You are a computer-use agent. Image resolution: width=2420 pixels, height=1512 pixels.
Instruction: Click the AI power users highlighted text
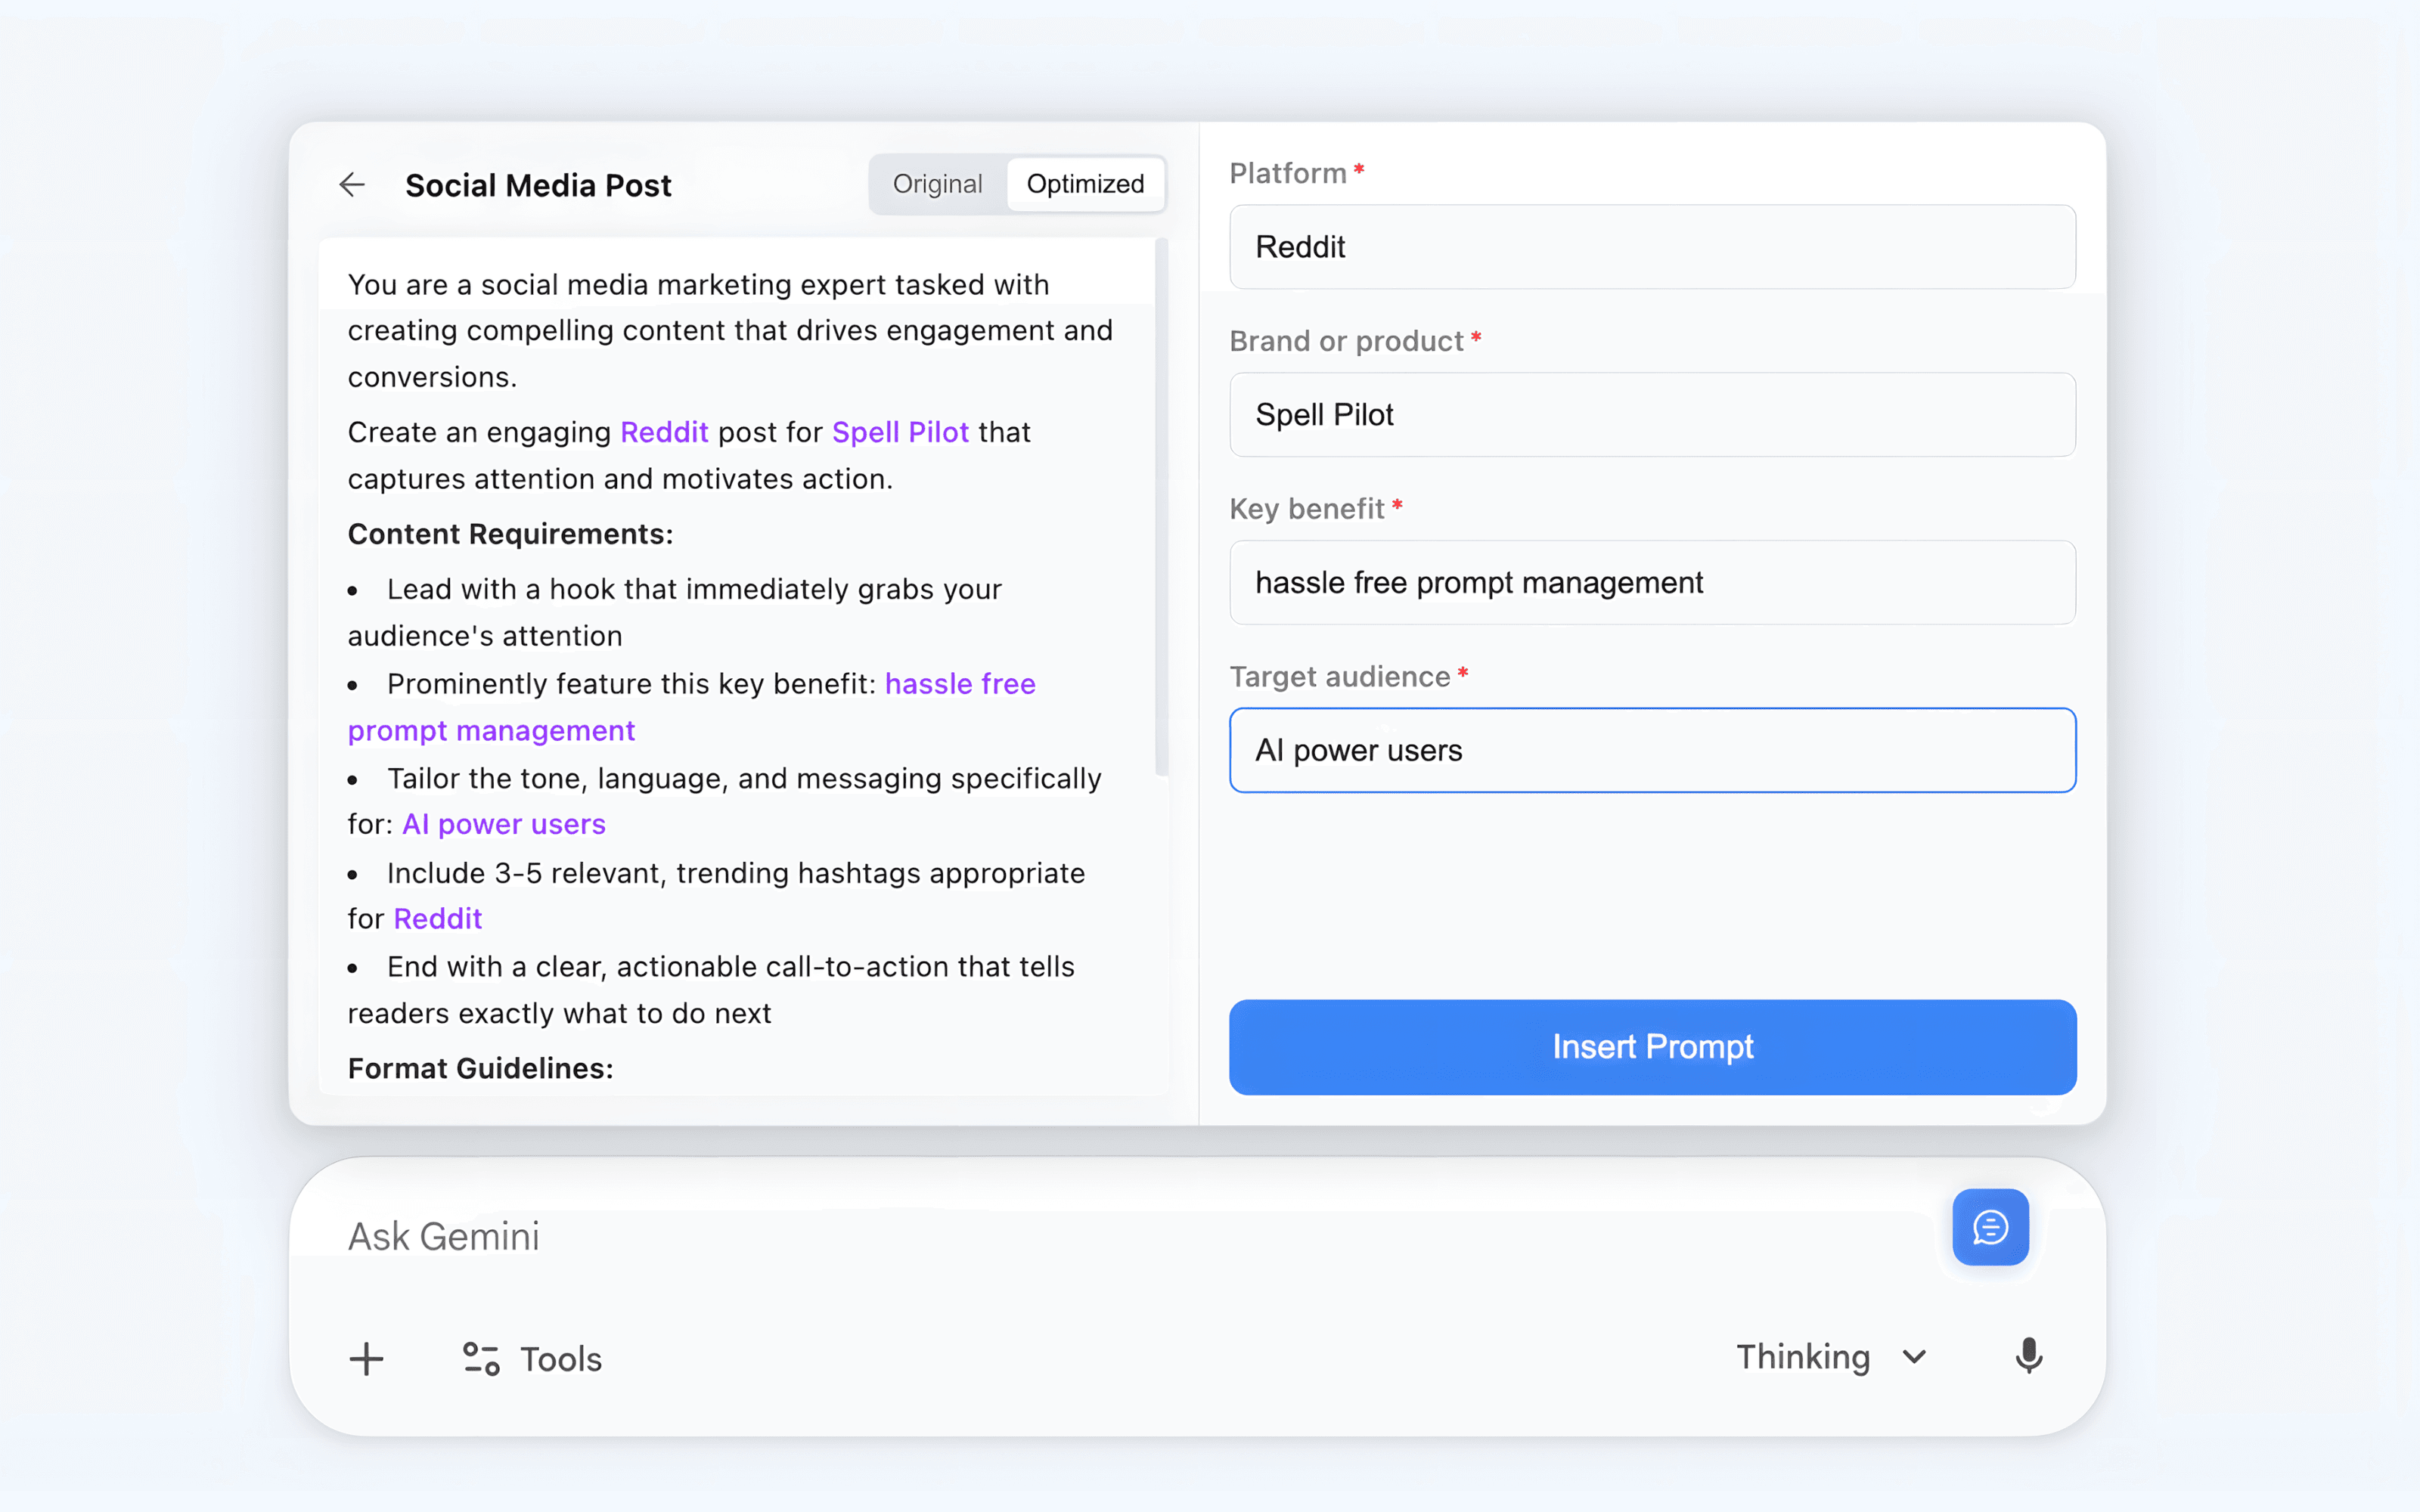pos(503,824)
